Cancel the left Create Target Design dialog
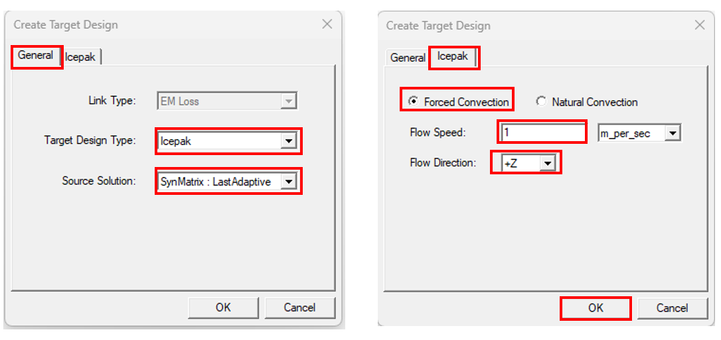The height and width of the screenshot is (340, 721). 300,308
